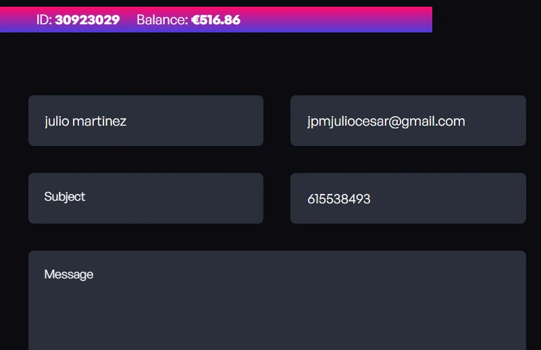This screenshot has height=350, width=541.
Task: Click the "Subject" placeholder text
Action: [65, 197]
